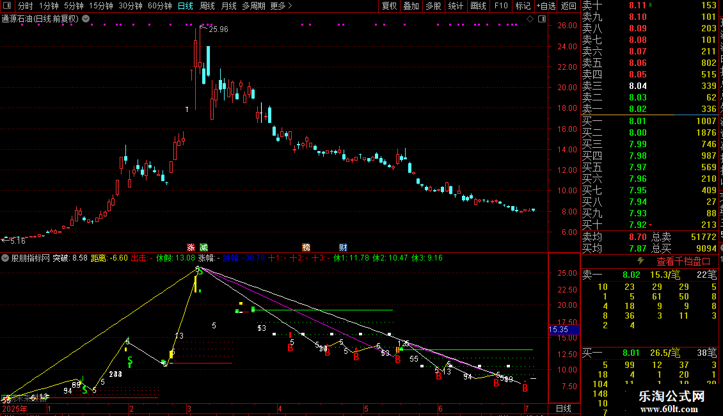Toggle the right info panel icon

click(x=542, y=19)
